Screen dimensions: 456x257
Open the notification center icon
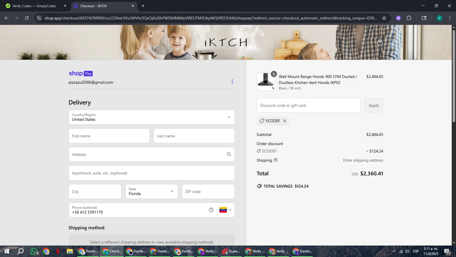(x=447, y=252)
